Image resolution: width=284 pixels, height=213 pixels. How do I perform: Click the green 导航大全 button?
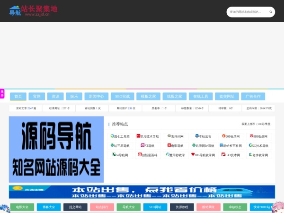[129, 207]
